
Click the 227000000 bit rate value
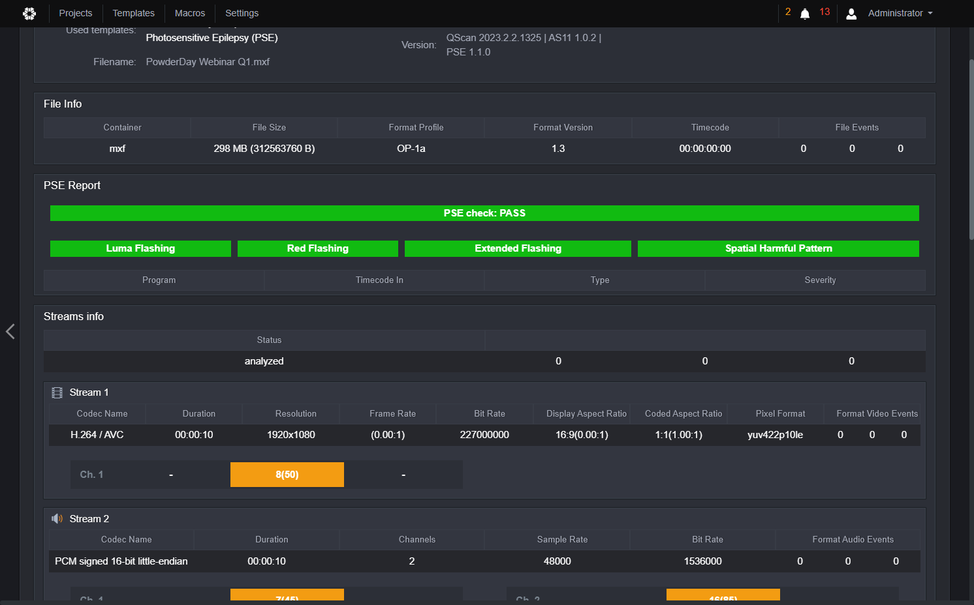tap(484, 435)
